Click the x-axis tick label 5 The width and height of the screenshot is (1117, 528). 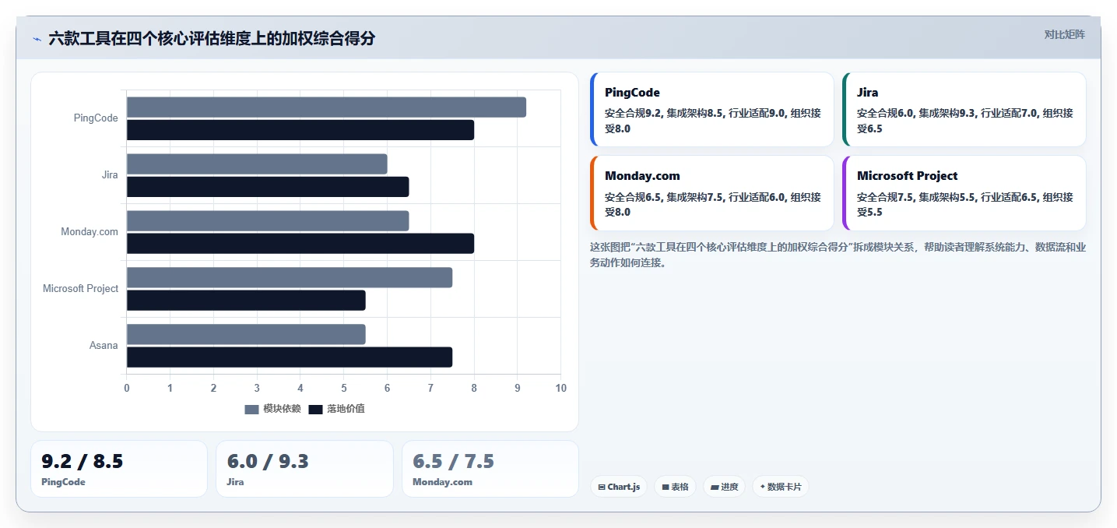click(344, 389)
